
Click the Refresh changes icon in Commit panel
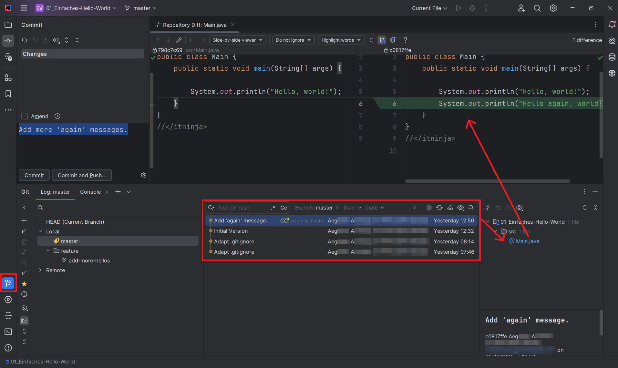25,40
